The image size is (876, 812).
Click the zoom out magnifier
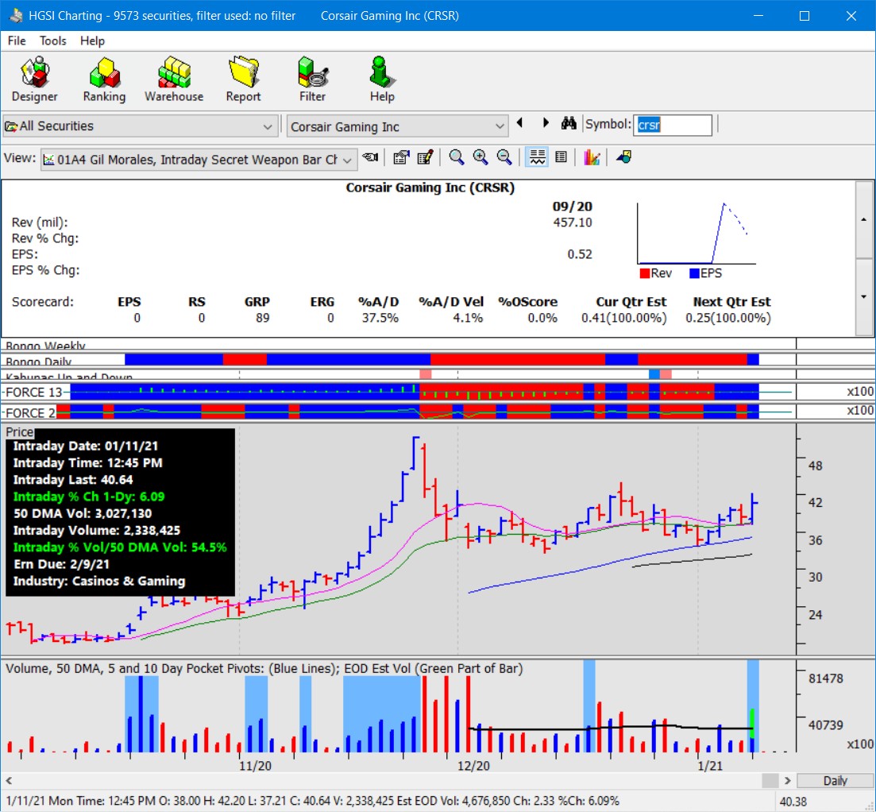tap(504, 158)
